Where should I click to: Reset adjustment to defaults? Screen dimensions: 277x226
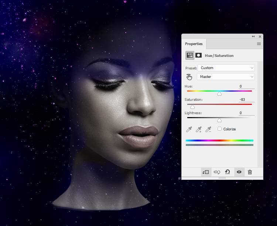[x=228, y=172]
